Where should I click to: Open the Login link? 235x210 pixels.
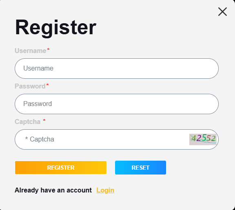tap(105, 190)
